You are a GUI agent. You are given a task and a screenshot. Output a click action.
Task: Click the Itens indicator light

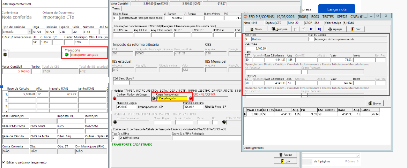click(5, 55)
